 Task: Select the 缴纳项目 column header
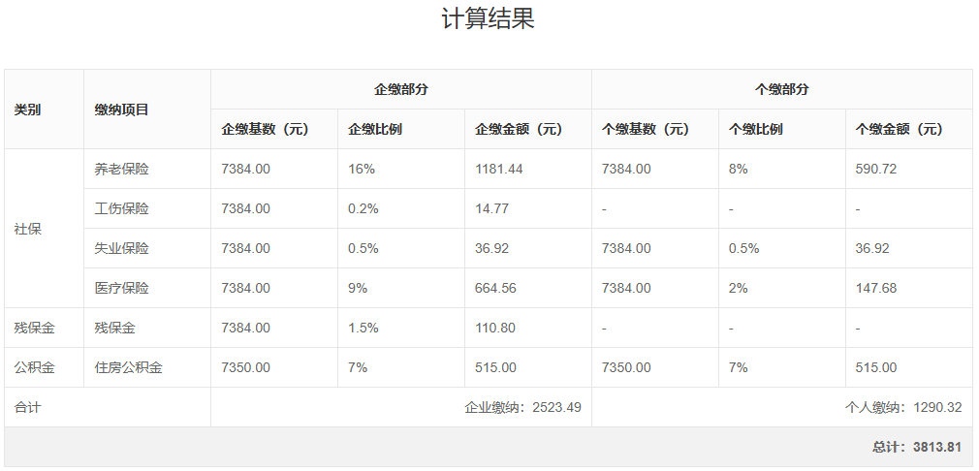pos(122,110)
